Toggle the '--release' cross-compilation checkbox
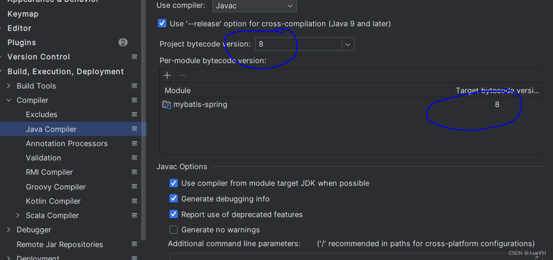This screenshot has width=553, height=260. click(162, 24)
